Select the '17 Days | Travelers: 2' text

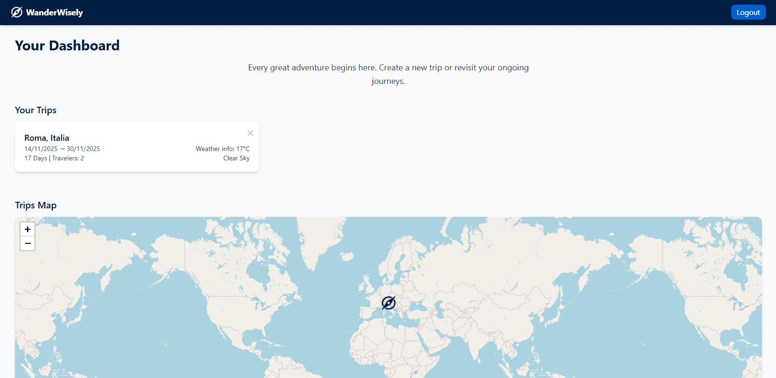coord(54,158)
